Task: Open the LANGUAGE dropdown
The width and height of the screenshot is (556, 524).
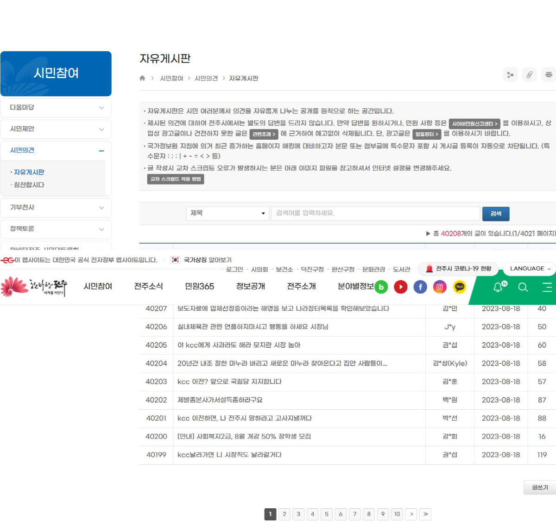Action: (530, 269)
